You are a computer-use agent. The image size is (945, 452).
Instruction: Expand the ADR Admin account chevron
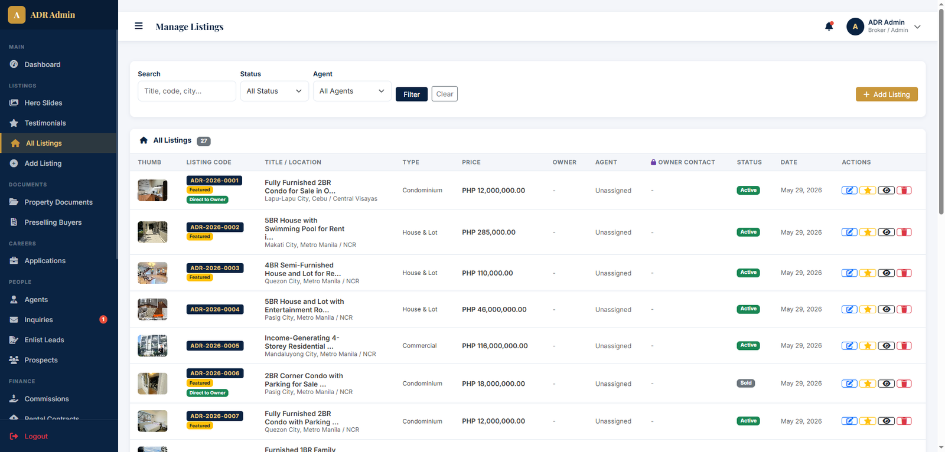(x=917, y=27)
